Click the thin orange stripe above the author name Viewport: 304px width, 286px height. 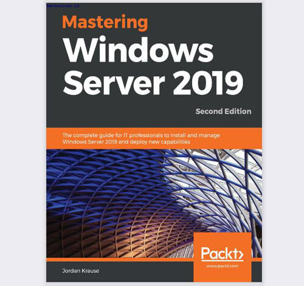[x=120, y=260]
